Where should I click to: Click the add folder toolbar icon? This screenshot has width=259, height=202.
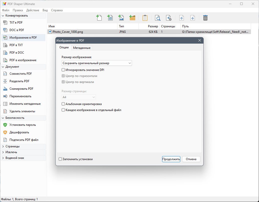[132, 18]
